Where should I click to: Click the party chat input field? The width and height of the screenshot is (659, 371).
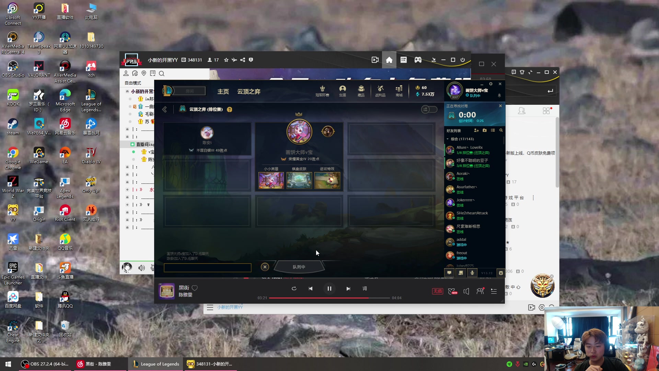(x=207, y=268)
